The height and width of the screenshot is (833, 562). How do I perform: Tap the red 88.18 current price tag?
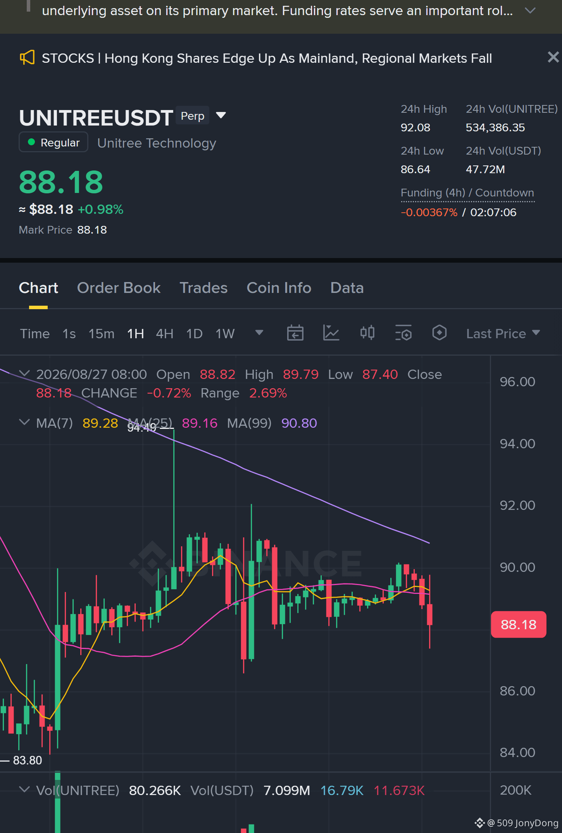[519, 625]
